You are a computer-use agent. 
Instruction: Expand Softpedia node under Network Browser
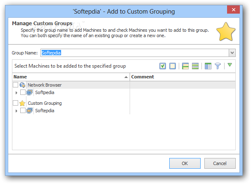(17, 92)
